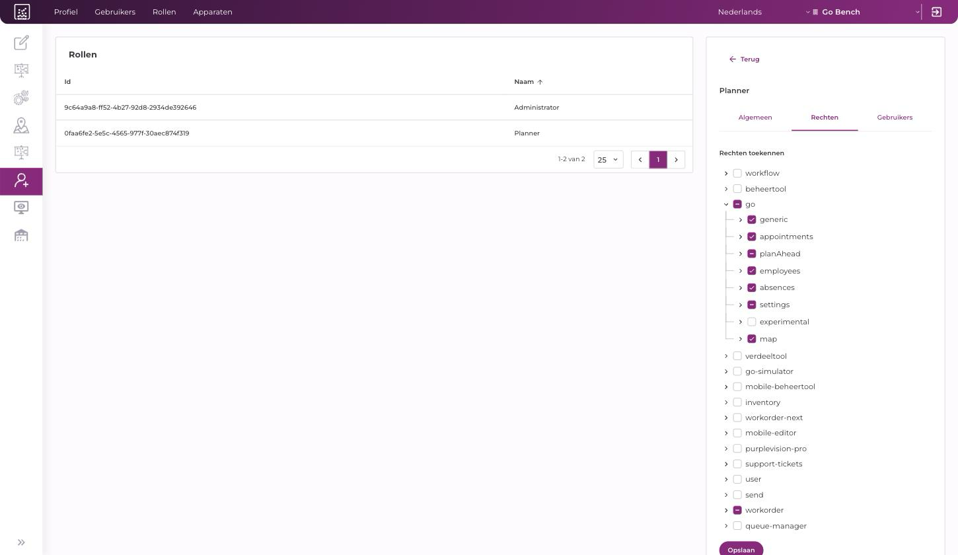Click the back arrow beside Terug

coord(732,59)
